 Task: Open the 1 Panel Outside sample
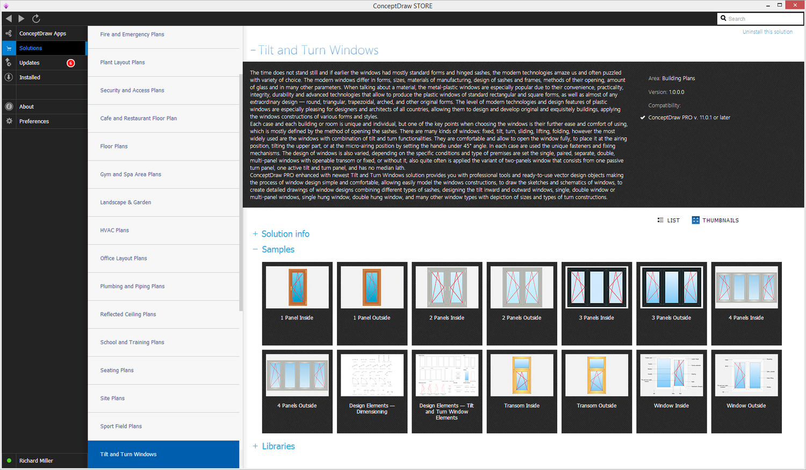tap(372, 303)
